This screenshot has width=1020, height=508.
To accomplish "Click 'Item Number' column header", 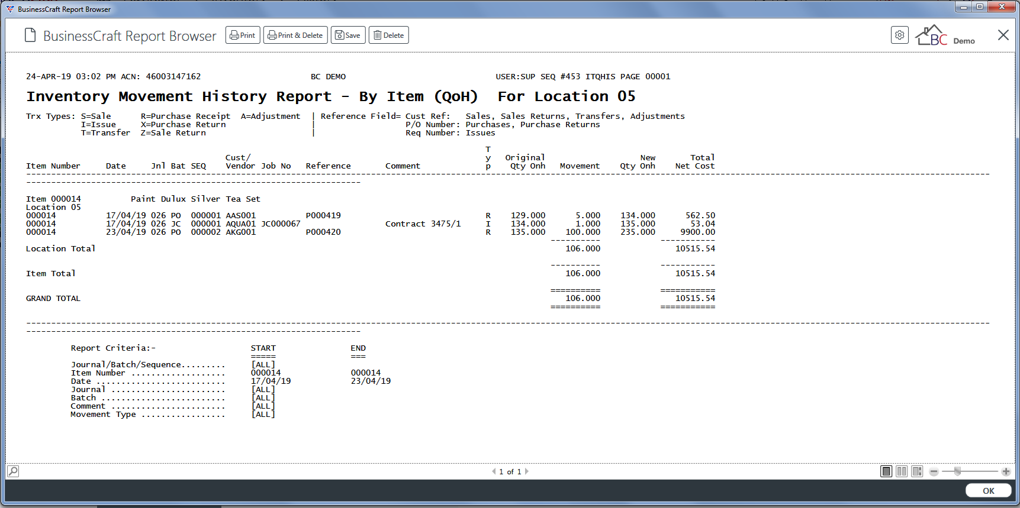I will 53,166.
